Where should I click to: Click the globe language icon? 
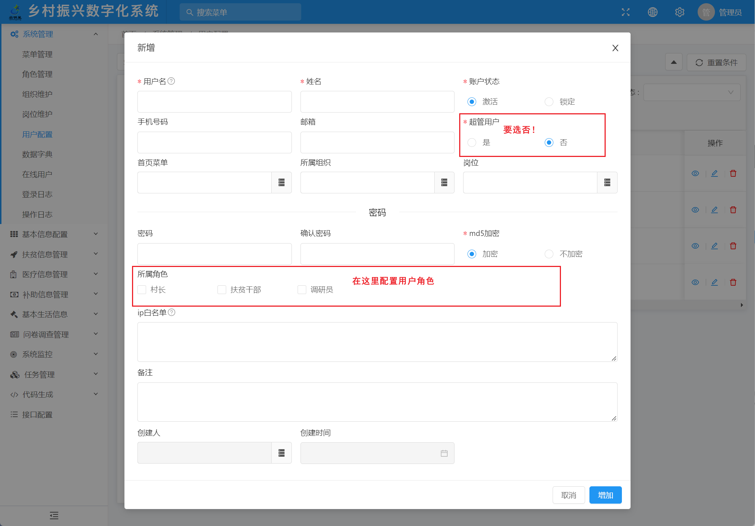[x=653, y=12]
